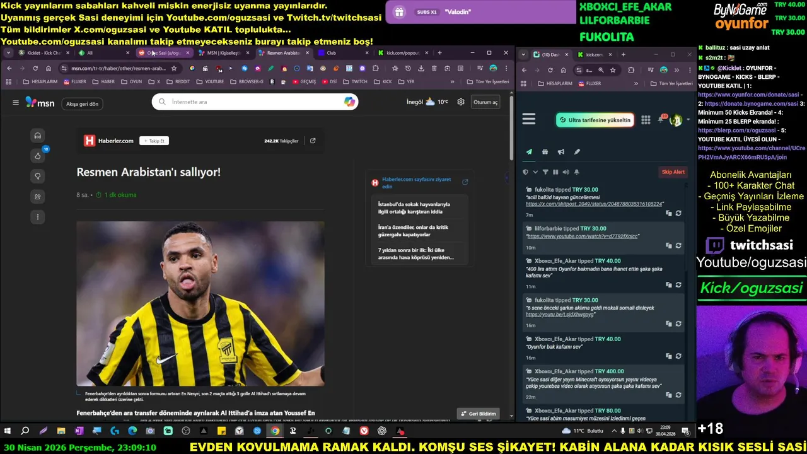This screenshot has width=807, height=454.
Task: Open the Google Chrome taskbar icon
Action: 275,431
